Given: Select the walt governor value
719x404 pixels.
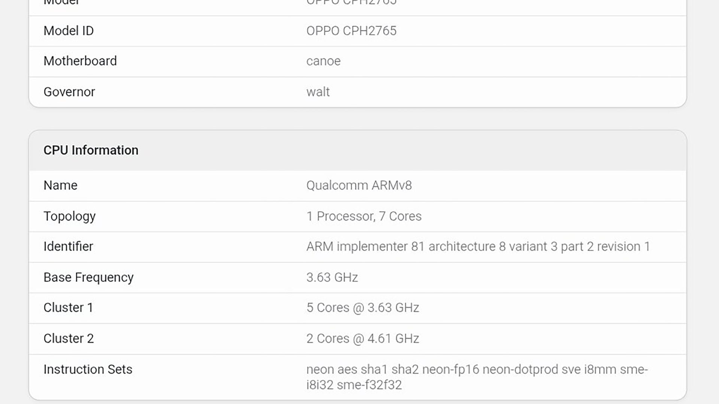Looking at the screenshot, I should coord(318,92).
